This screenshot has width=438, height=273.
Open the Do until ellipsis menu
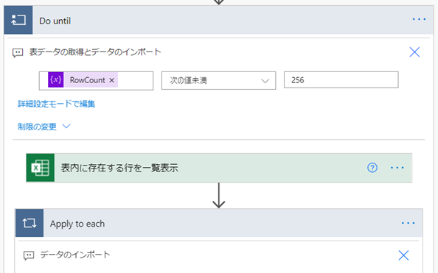(x=419, y=19)
